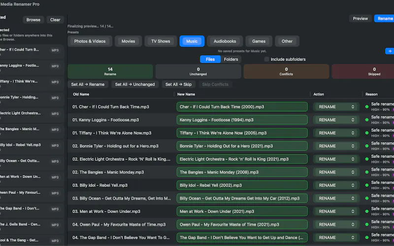Select sidebar file The J. Geils Band - Cen...
394x246 pixels.
point(32,226)
